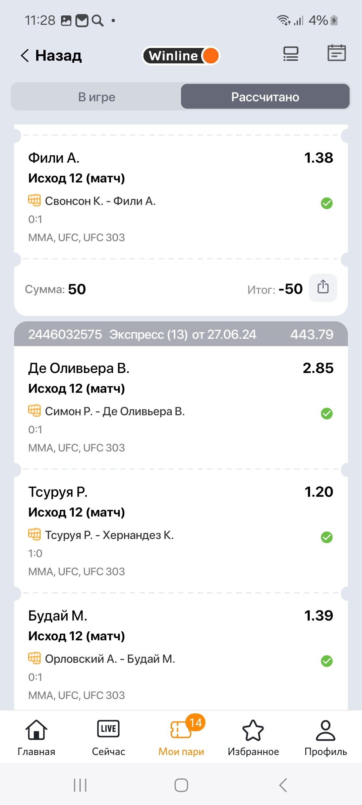Tap the Назад back arrow
This screenshot has width=362, height=805.
25,56
